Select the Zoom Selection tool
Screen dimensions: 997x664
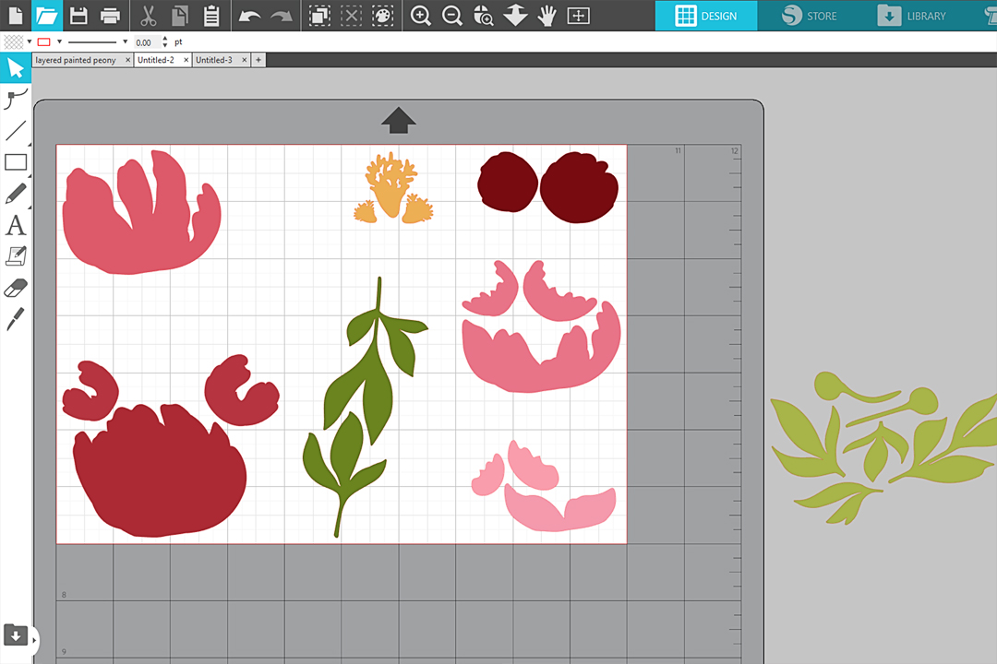click(484, 16)
